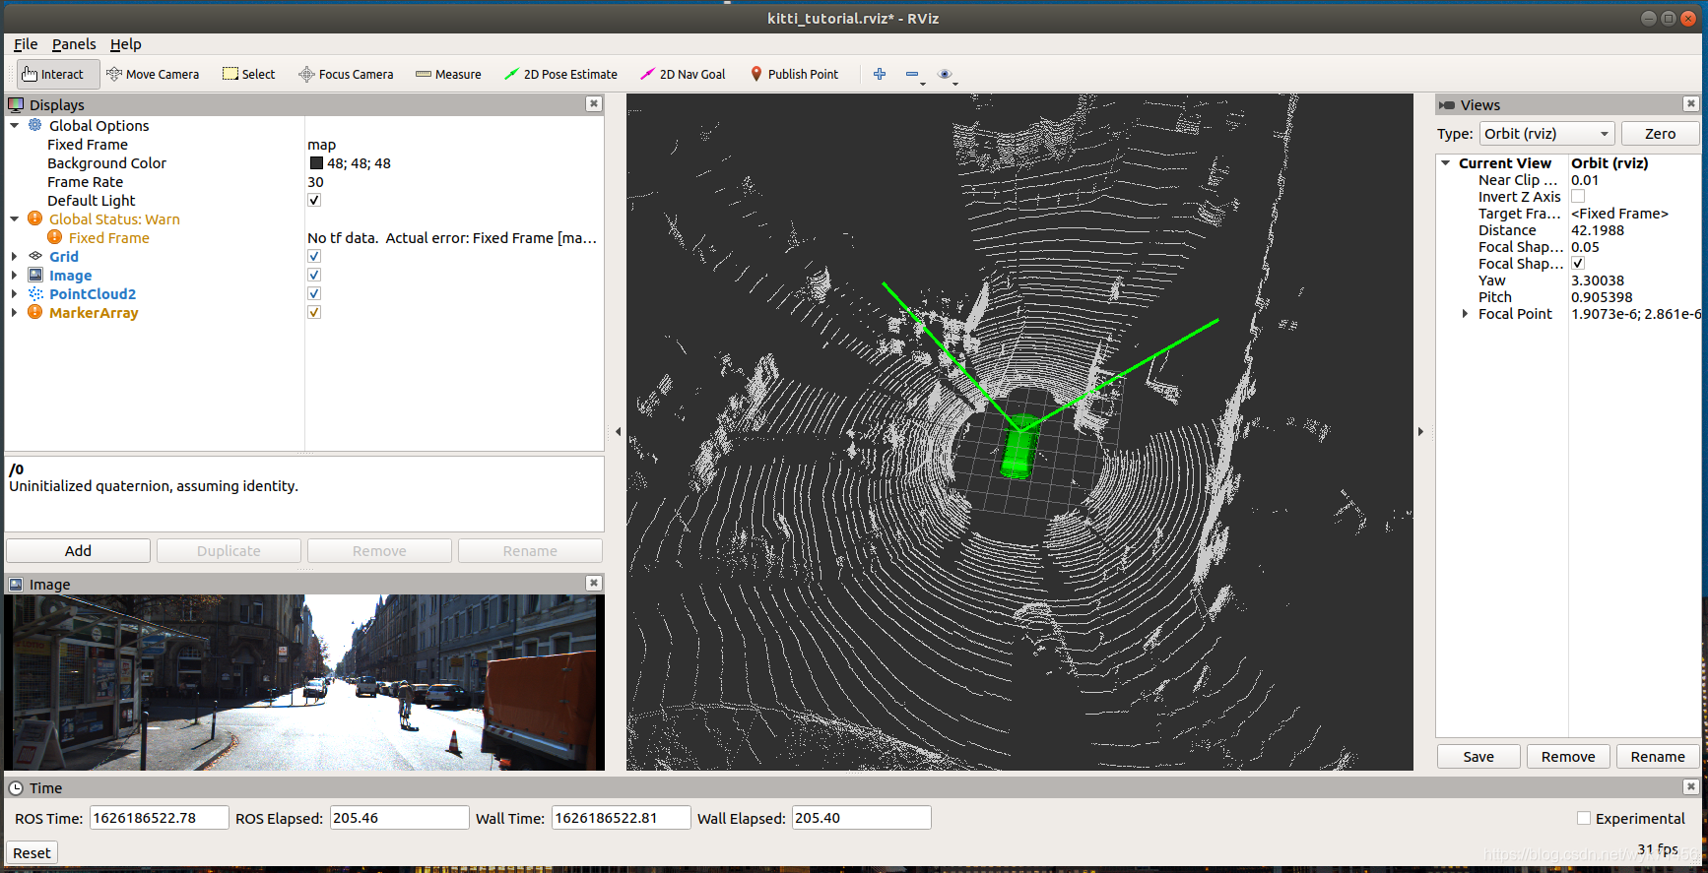
Task: Collapse the Current View node
Action: coord(1446,163)
